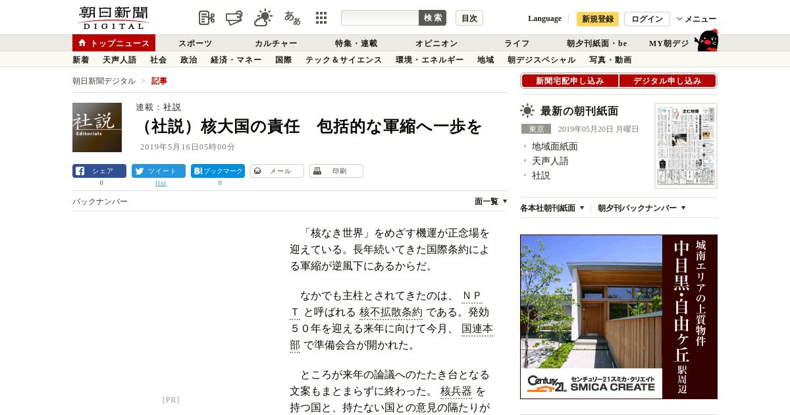Click the 連載：社説 series label

point(158,107)
